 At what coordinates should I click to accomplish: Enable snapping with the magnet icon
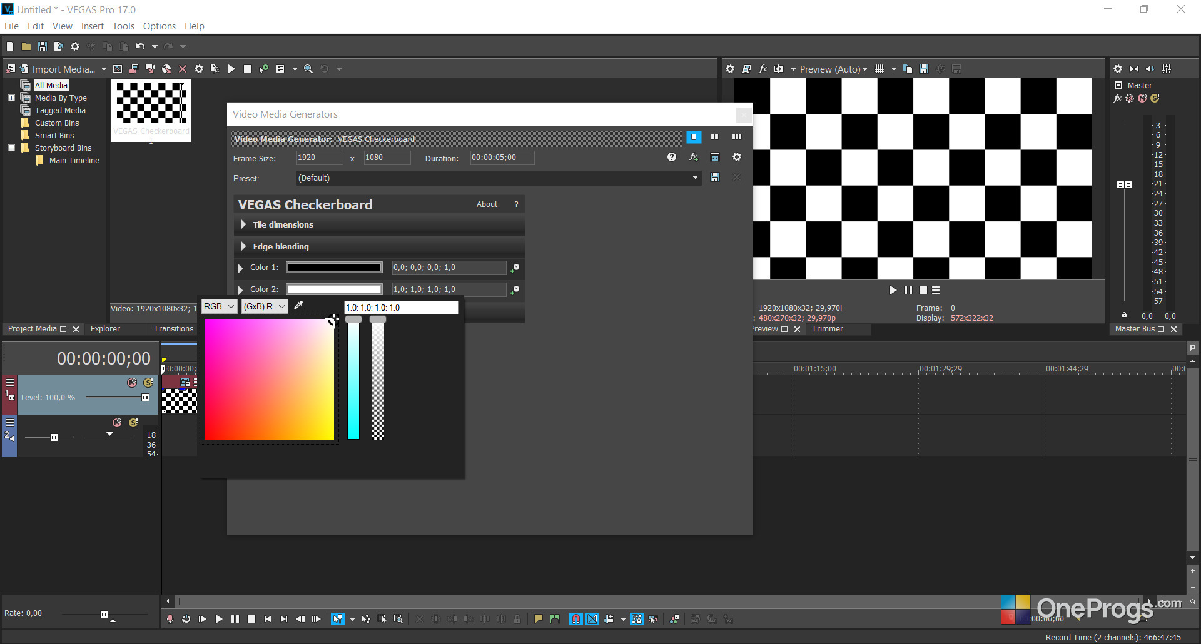(x=576, y=619)
